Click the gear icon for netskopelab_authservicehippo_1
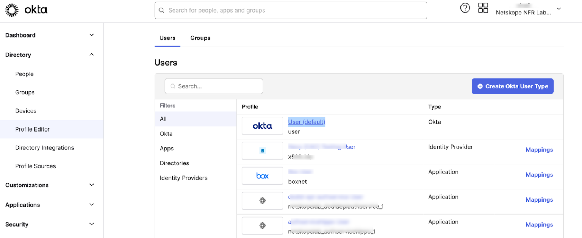 coord(262,225)
